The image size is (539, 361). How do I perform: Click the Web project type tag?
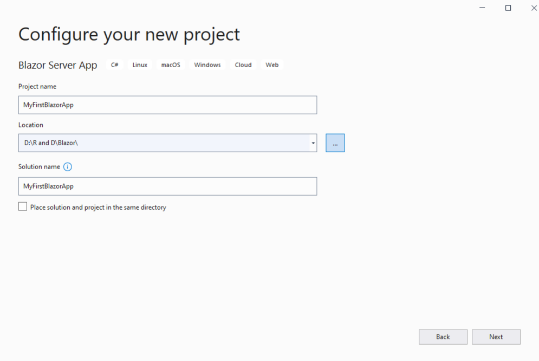272,65
